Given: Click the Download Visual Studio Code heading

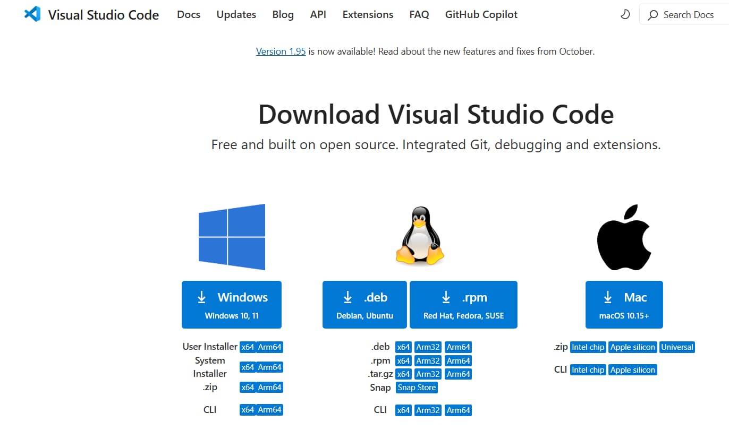Looking at the screenshot, I should [436, 114].
